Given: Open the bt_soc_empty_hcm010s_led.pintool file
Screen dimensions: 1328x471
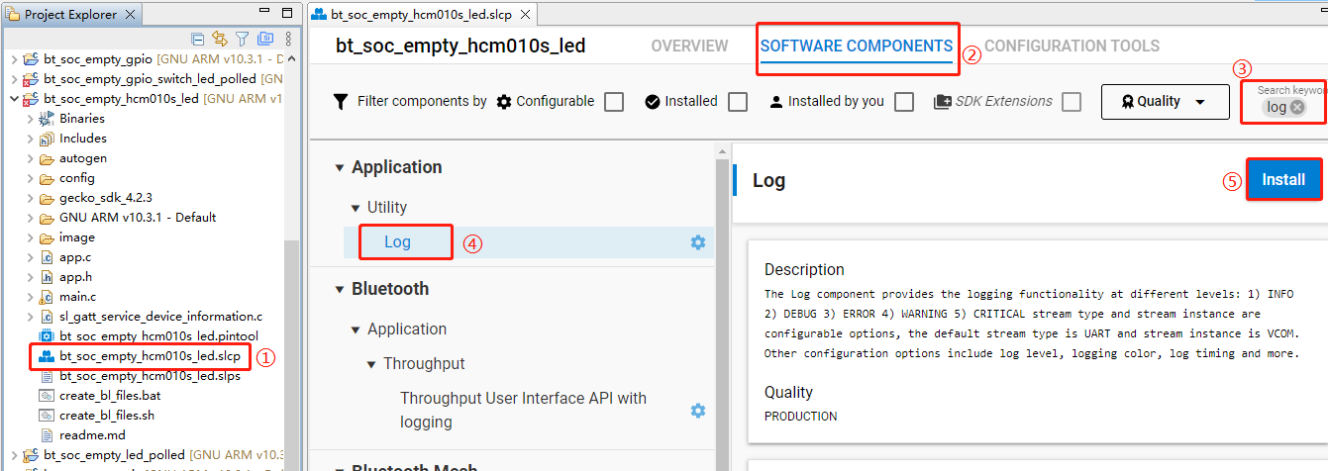Looking at the screenshot, I should (x=158, y=336).
